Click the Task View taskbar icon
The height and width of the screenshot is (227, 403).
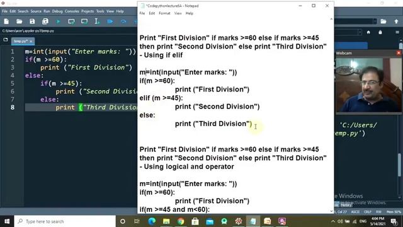click(137, 221)
